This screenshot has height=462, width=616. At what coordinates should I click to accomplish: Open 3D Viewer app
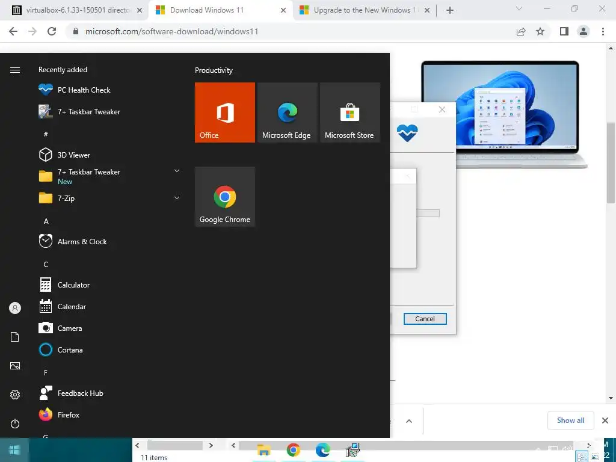coord(65,155)
